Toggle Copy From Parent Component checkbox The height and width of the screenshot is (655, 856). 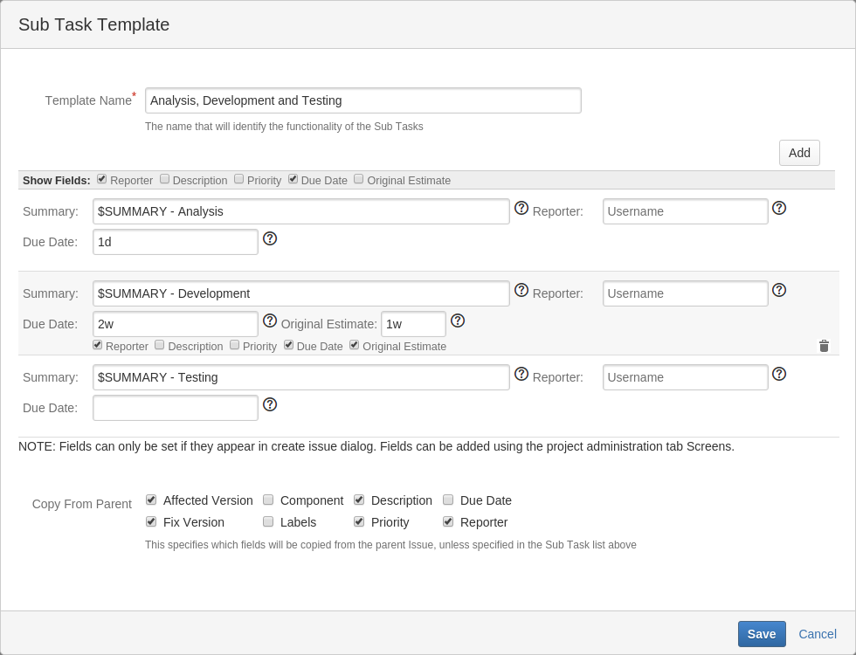pos(268,500)
